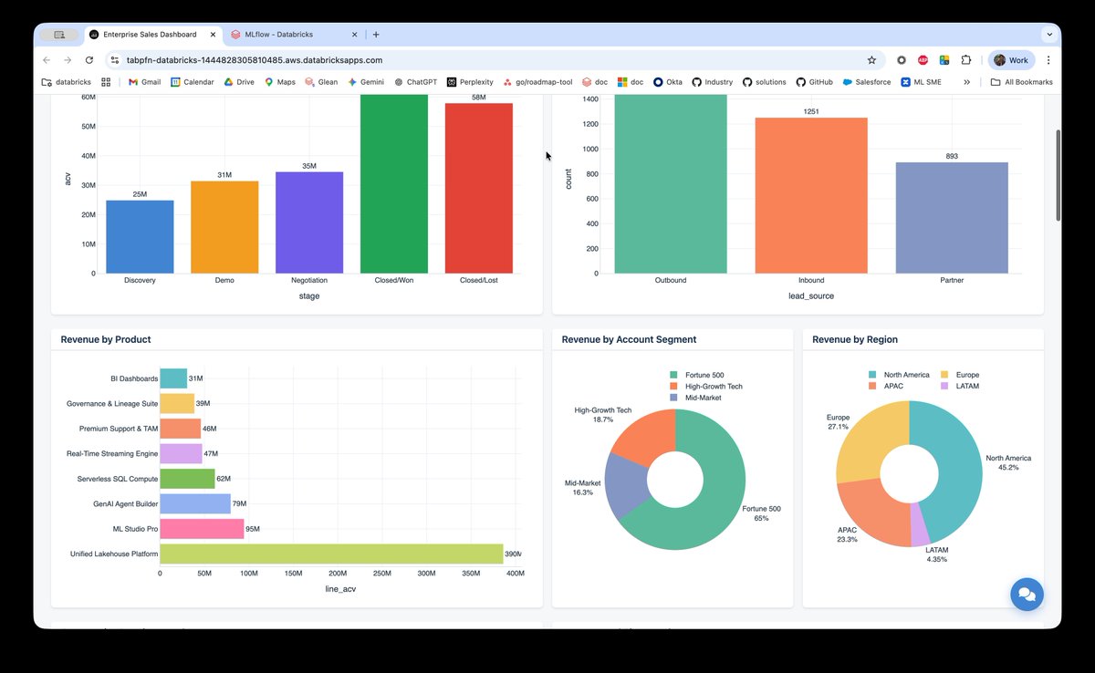Expand the databricks bookmarks folder
This screenshot has height=673, width=1095.
pyautogui.click(x=65, y=82)
